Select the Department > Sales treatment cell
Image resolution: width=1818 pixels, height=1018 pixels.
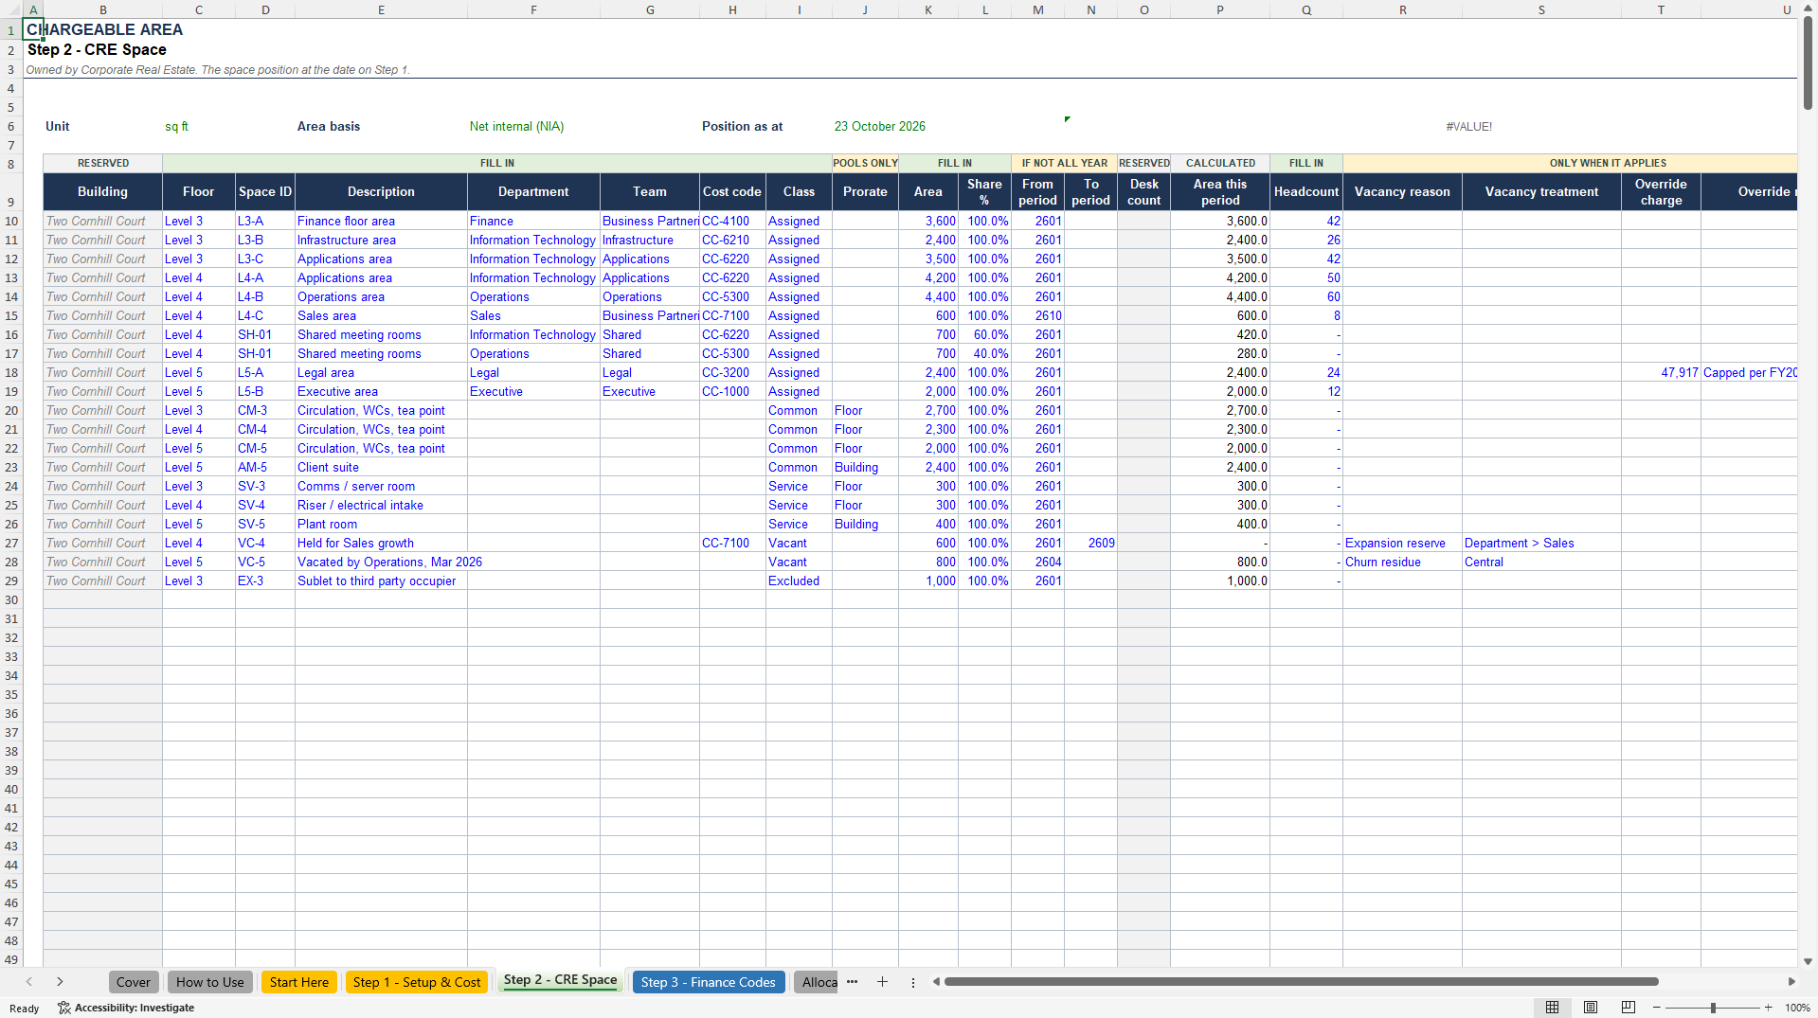point(1541,543)
